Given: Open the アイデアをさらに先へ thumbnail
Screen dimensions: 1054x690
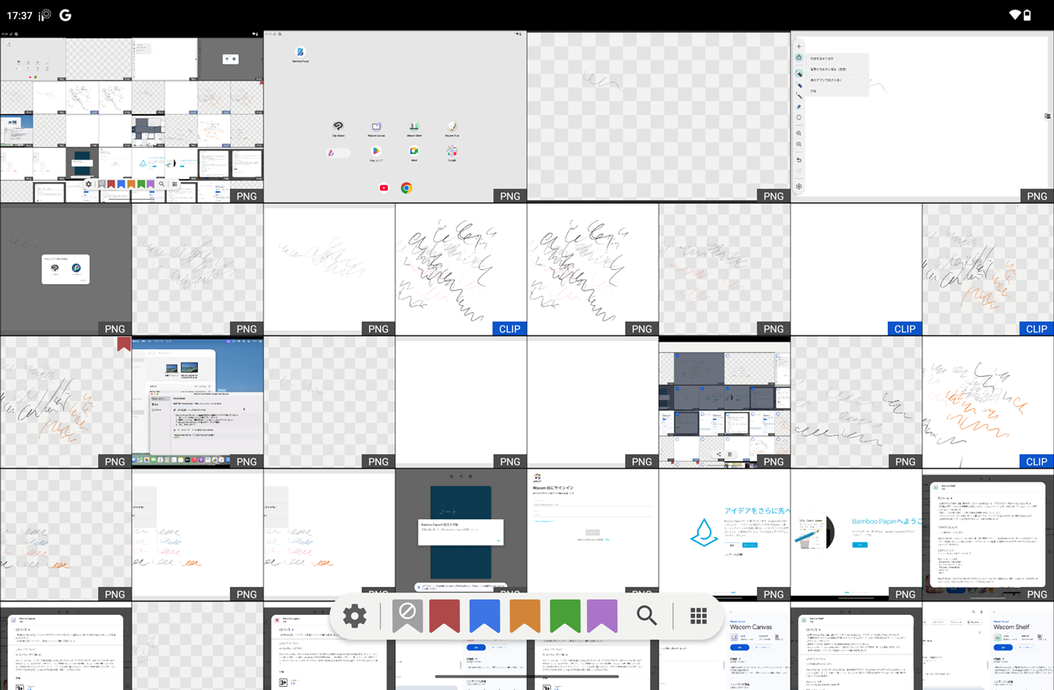Looking at the screenshot, I should coord(724,534).
